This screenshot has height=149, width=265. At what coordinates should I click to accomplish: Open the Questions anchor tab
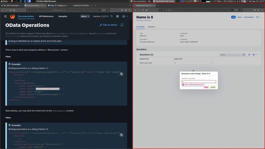click(x=152, y=27)
